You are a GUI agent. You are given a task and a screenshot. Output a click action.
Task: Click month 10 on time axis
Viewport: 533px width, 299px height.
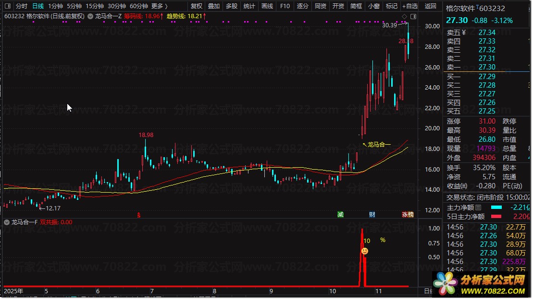click(333, 291)
